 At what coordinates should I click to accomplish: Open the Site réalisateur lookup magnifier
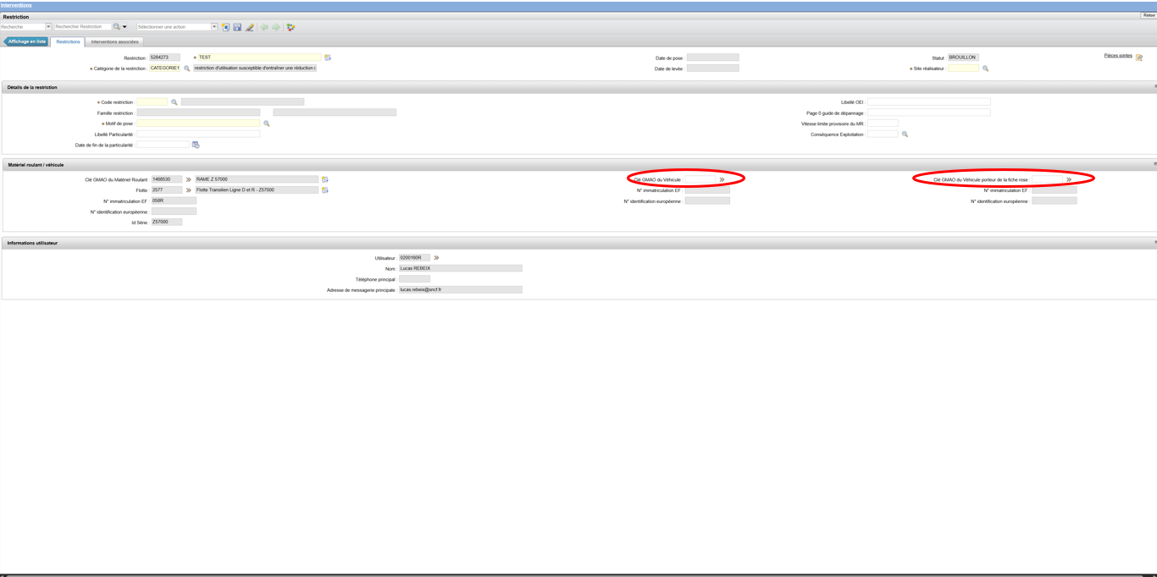click(x=985, y=69)
